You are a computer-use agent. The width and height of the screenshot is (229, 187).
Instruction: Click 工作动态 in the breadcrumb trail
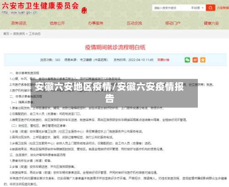pos(35,34)
